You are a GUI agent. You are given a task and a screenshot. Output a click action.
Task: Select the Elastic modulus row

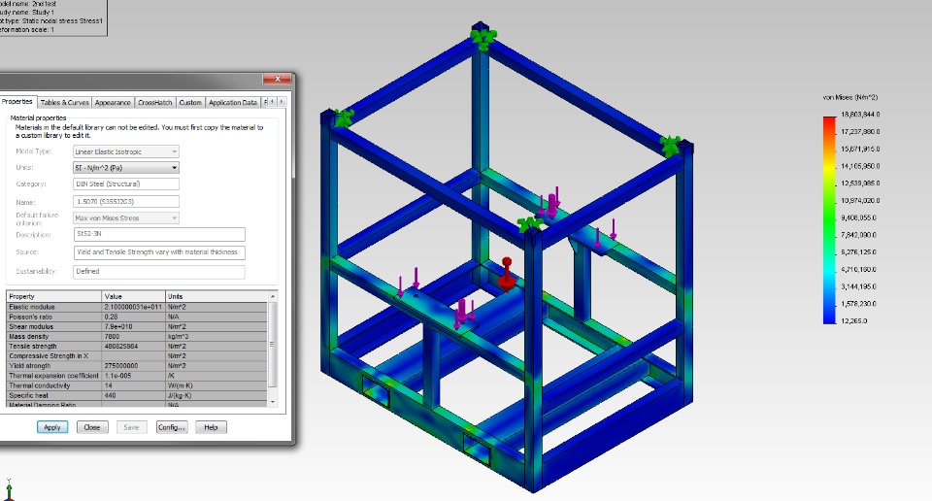point(137,307)
